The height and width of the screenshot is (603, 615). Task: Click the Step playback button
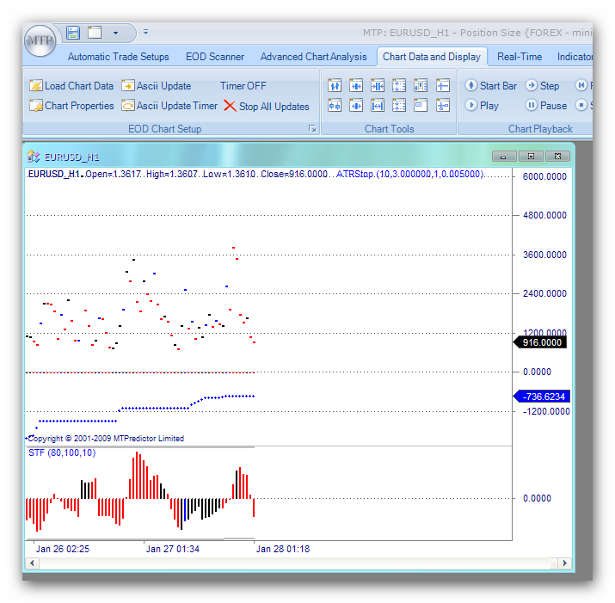click(542, 86)
